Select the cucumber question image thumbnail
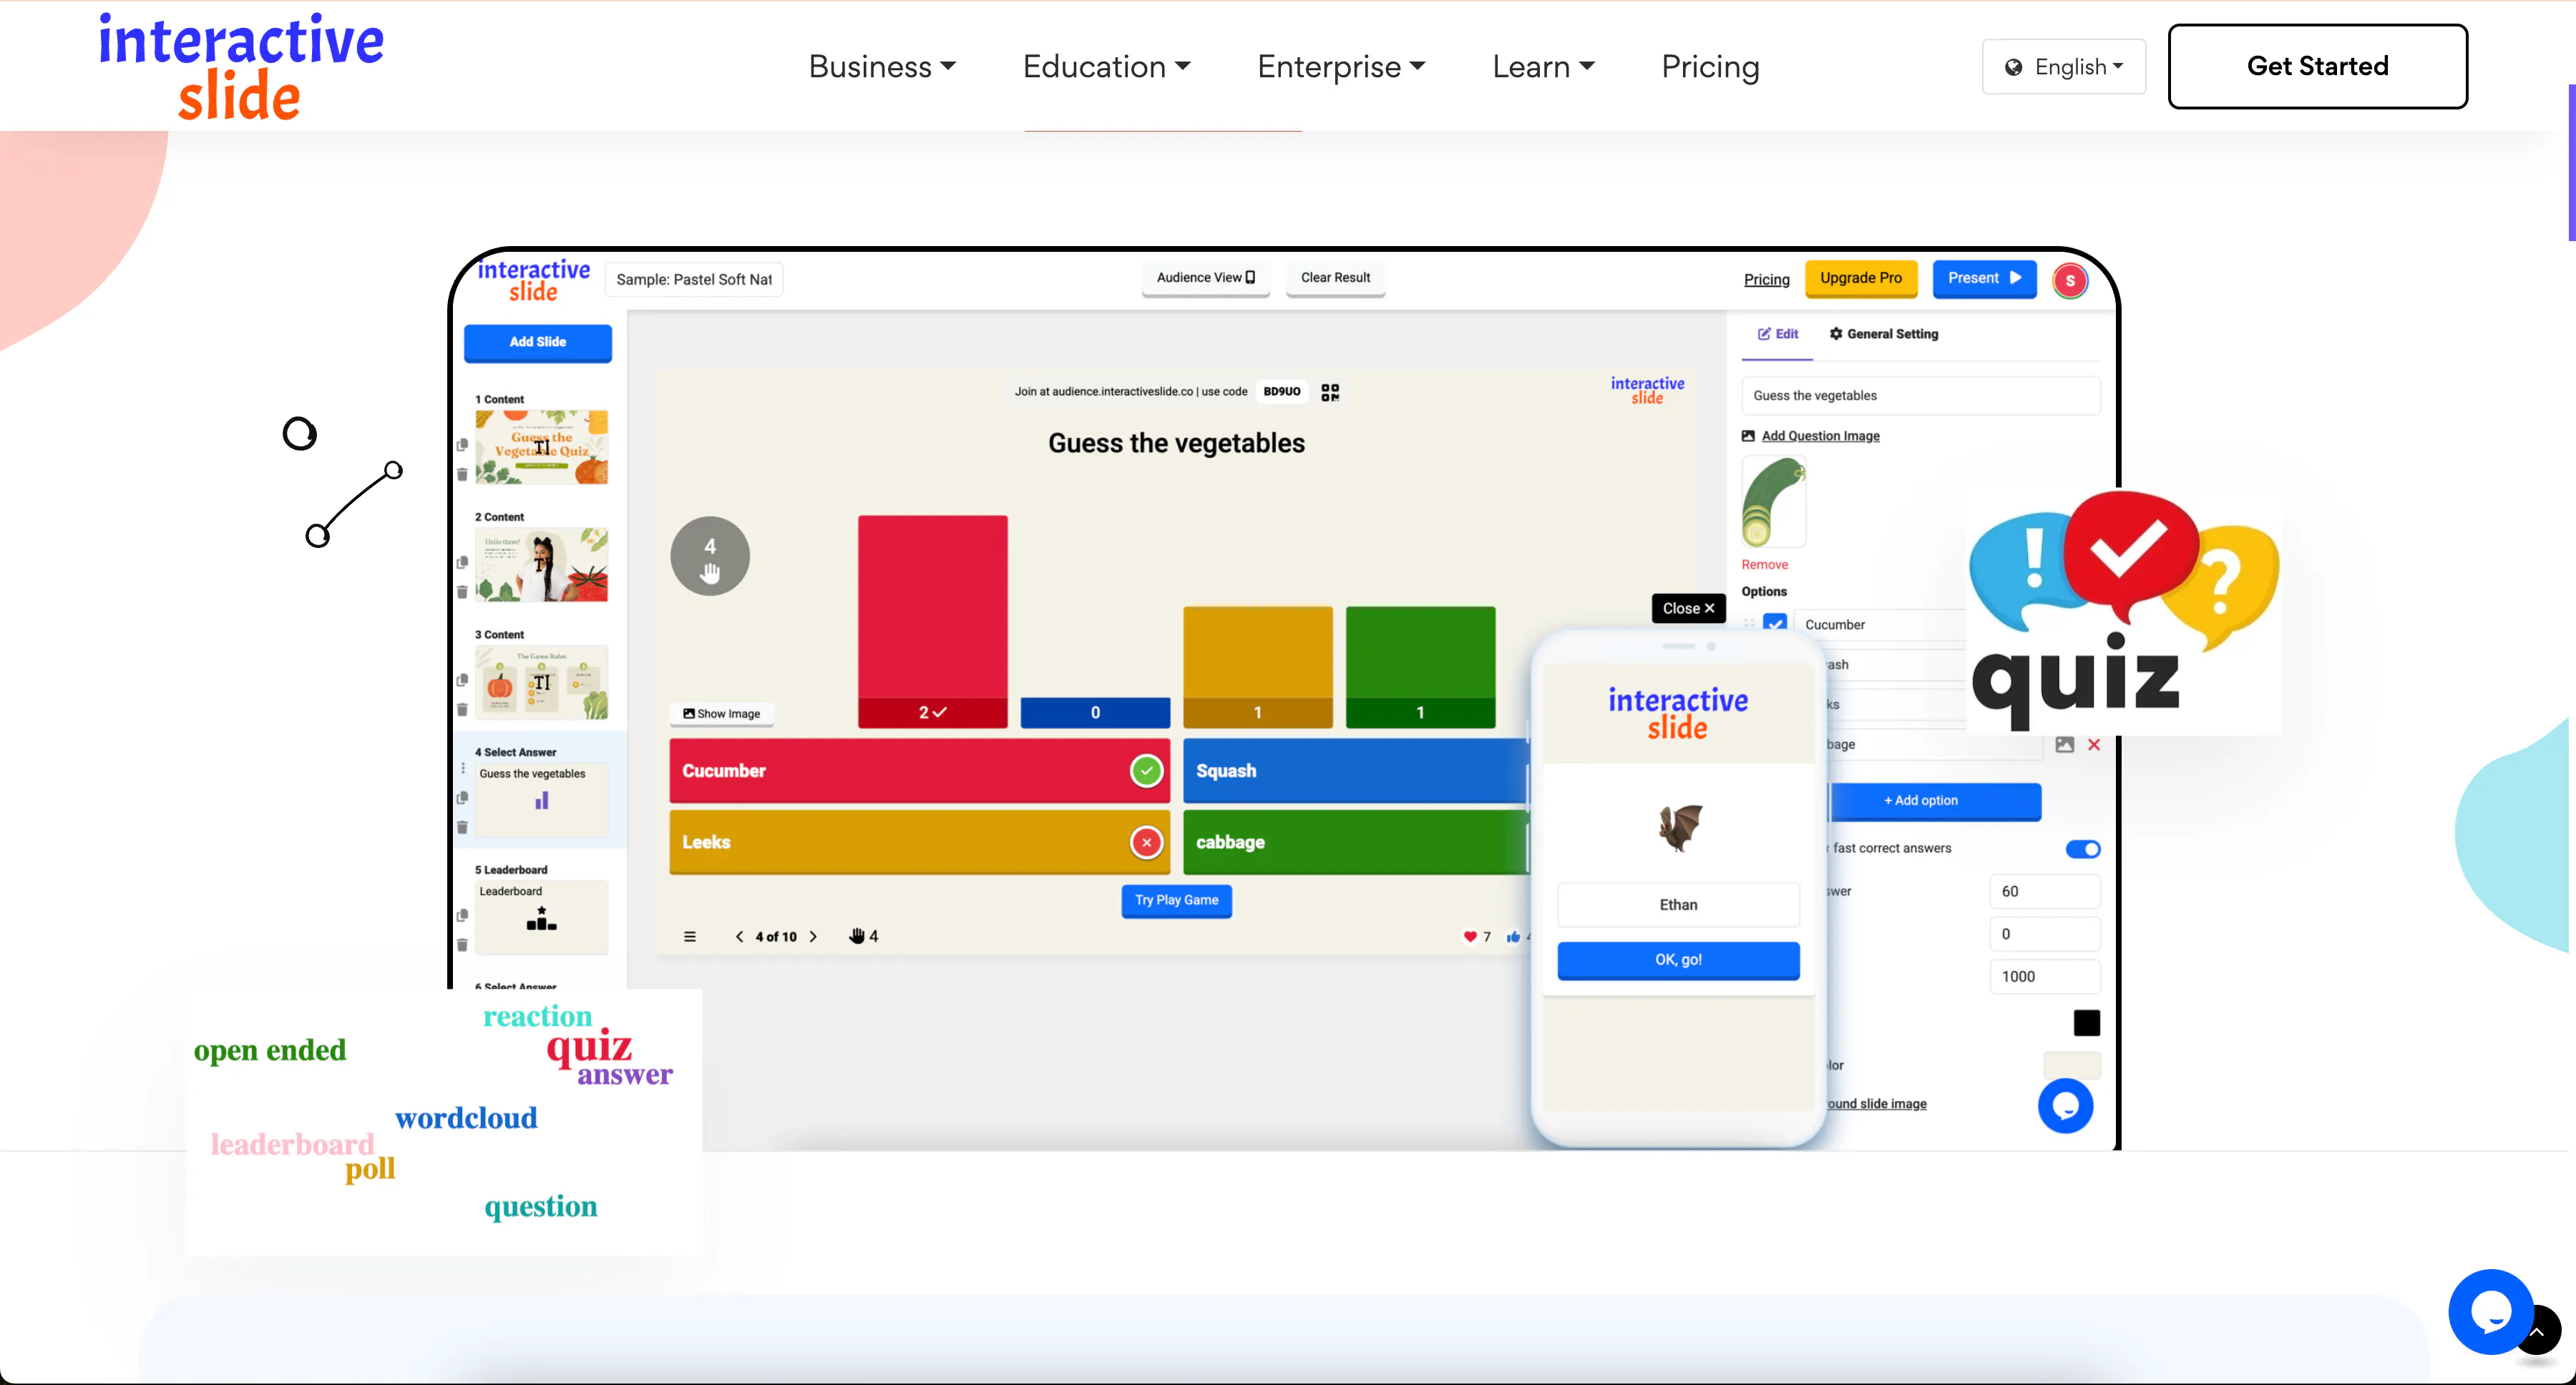The height and width of the screenshot is (1385, 2576). [1773, 502]
